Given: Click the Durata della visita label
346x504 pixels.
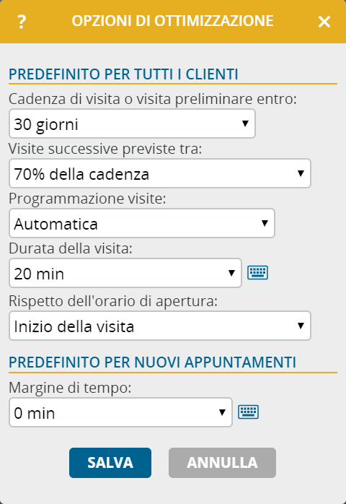Looking at the screenshot, I should [71, 248].
